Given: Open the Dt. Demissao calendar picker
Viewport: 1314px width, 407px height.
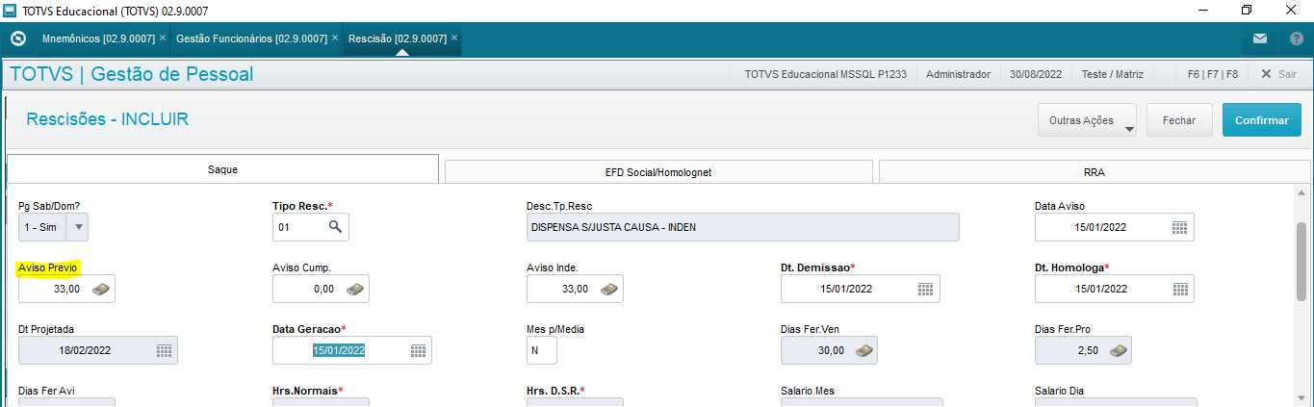Looking at the screenshot, I should (926, 289).
